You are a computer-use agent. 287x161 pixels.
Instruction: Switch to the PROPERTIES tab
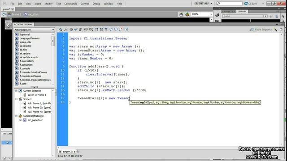coord(228,11)
